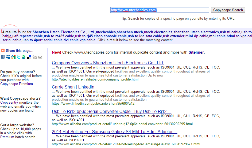Share via the Google icon
The width and height of the screenshot is (252, 148).
13,57
